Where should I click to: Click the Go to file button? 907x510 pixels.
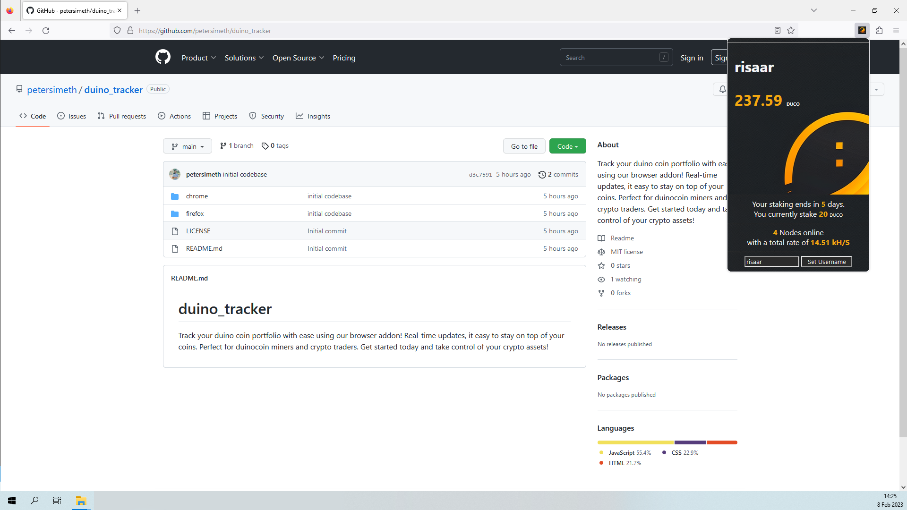pyautogui.click(x=524, y=146)
